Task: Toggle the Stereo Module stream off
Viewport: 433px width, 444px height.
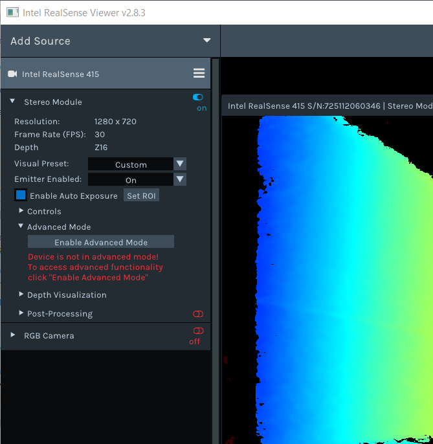Action: (198, 97)
